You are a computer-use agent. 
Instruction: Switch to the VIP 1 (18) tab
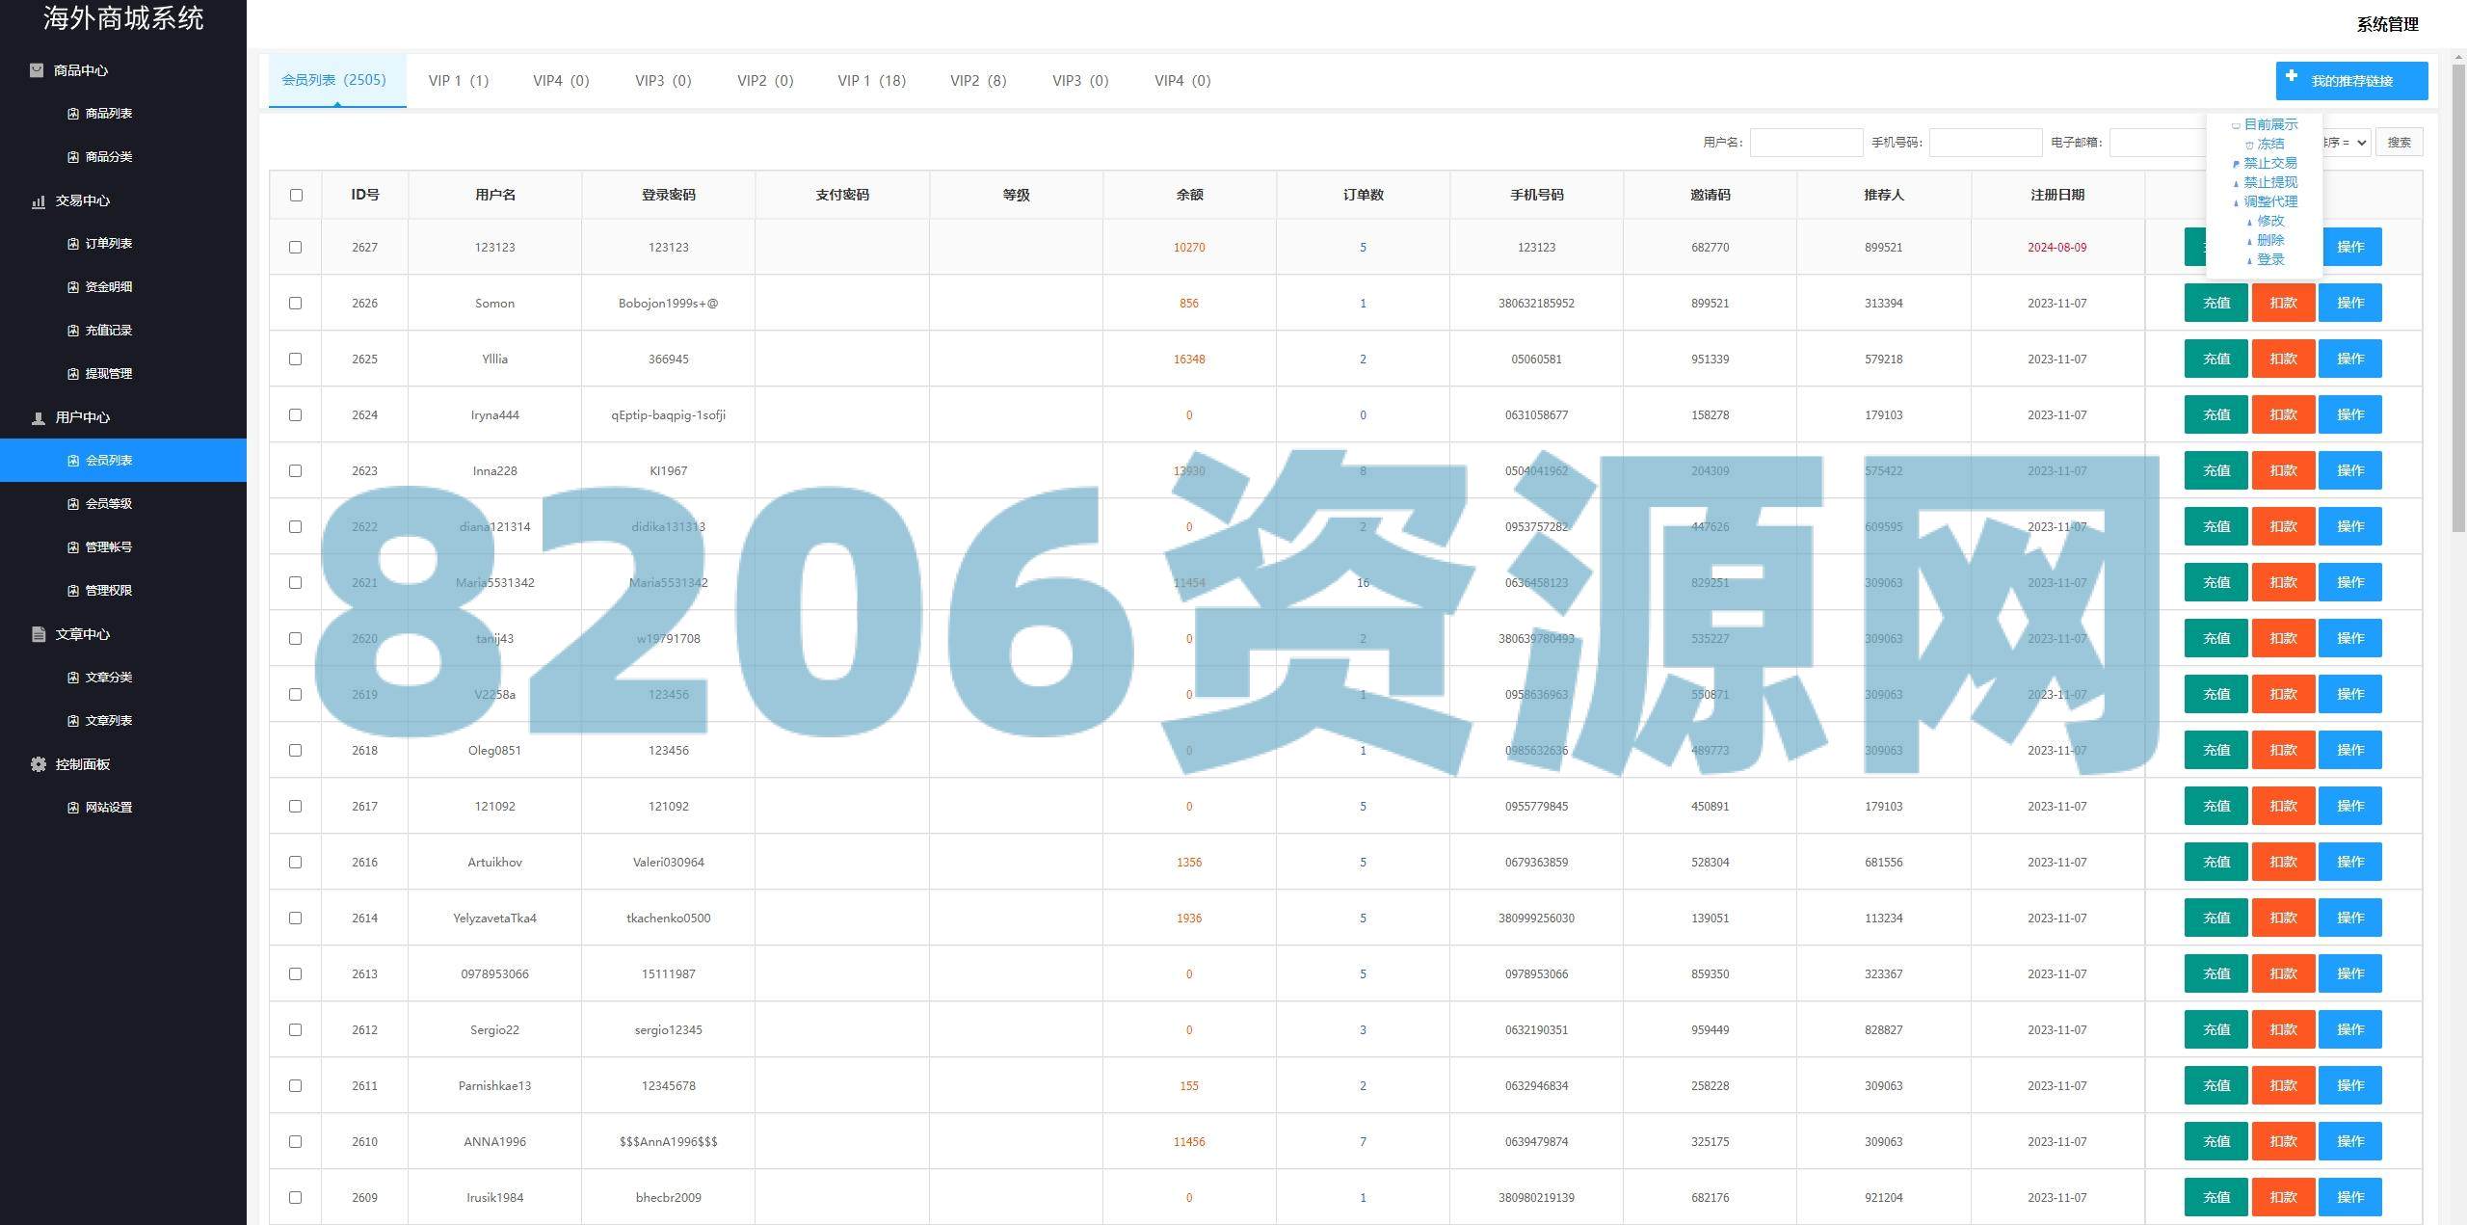(871, 81)
